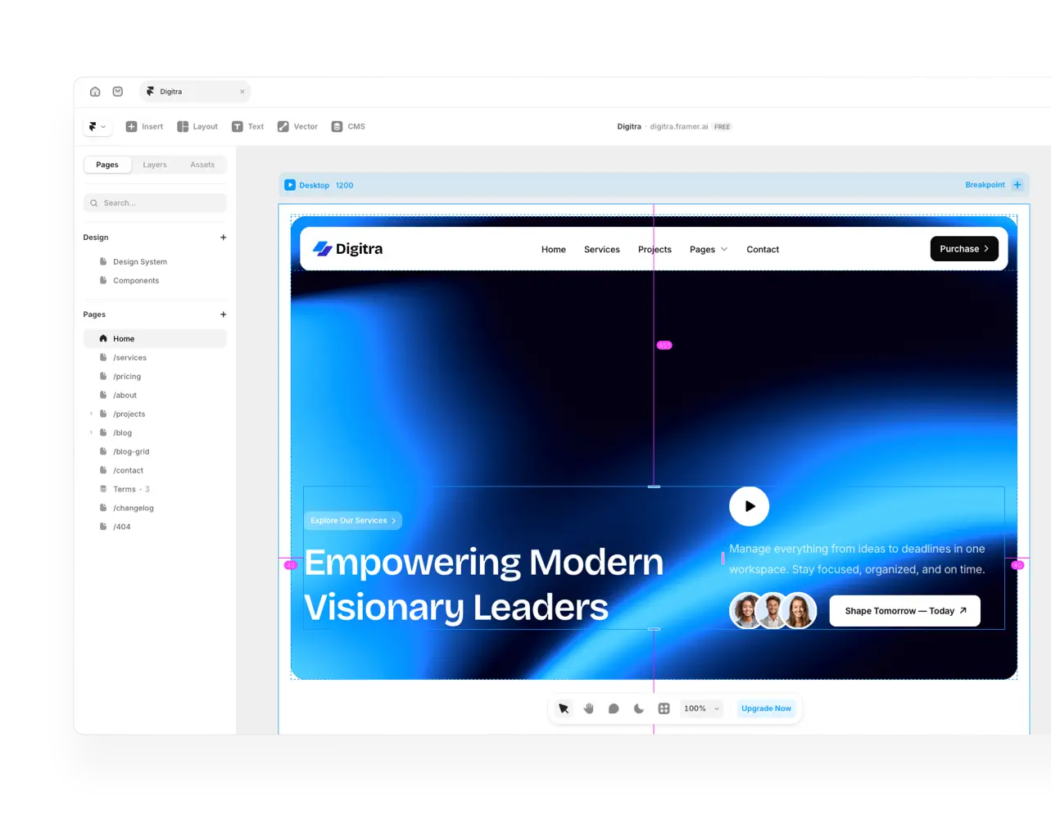Add a Breakpoint with the plus button
Image resolution: width=1051 pixels, height=819 pixels.
click(x=1017, y=185)
